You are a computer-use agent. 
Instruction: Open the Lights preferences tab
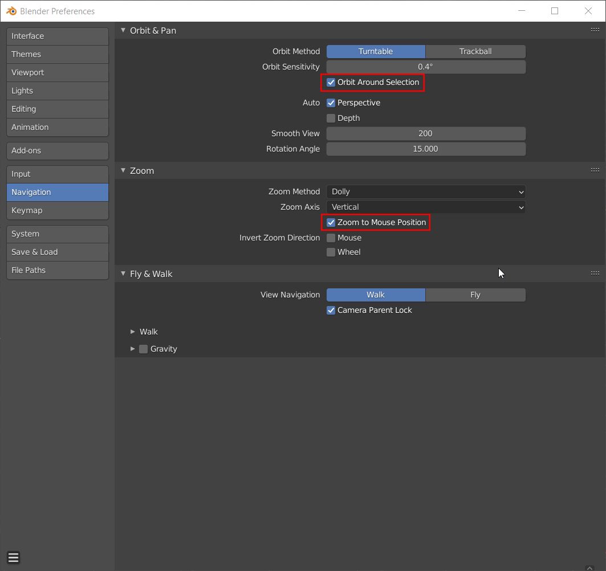point(58,91)
